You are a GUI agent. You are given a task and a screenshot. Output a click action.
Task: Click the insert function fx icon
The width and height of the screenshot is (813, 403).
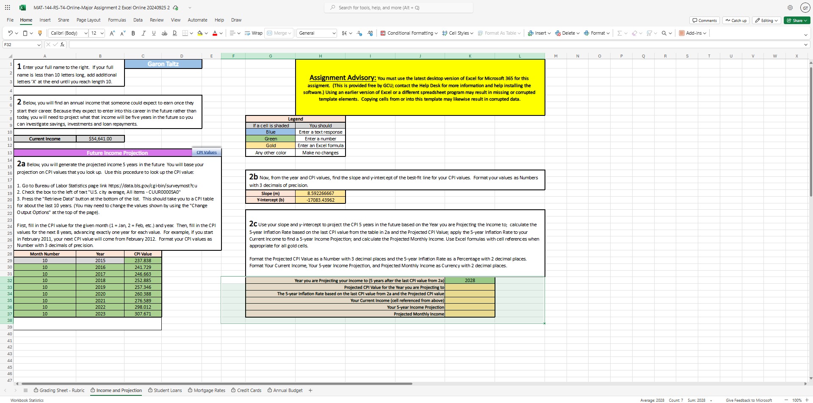[62, 44]
